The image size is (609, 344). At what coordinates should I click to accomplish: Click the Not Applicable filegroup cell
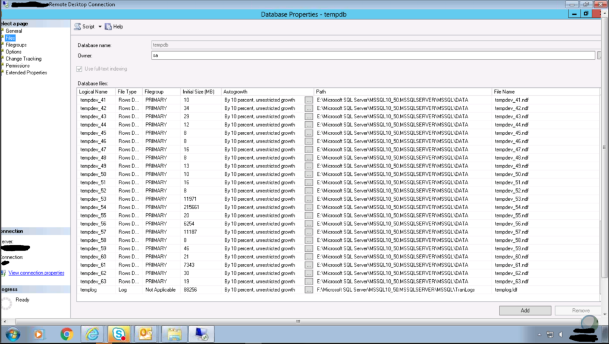tap(162, 290)
